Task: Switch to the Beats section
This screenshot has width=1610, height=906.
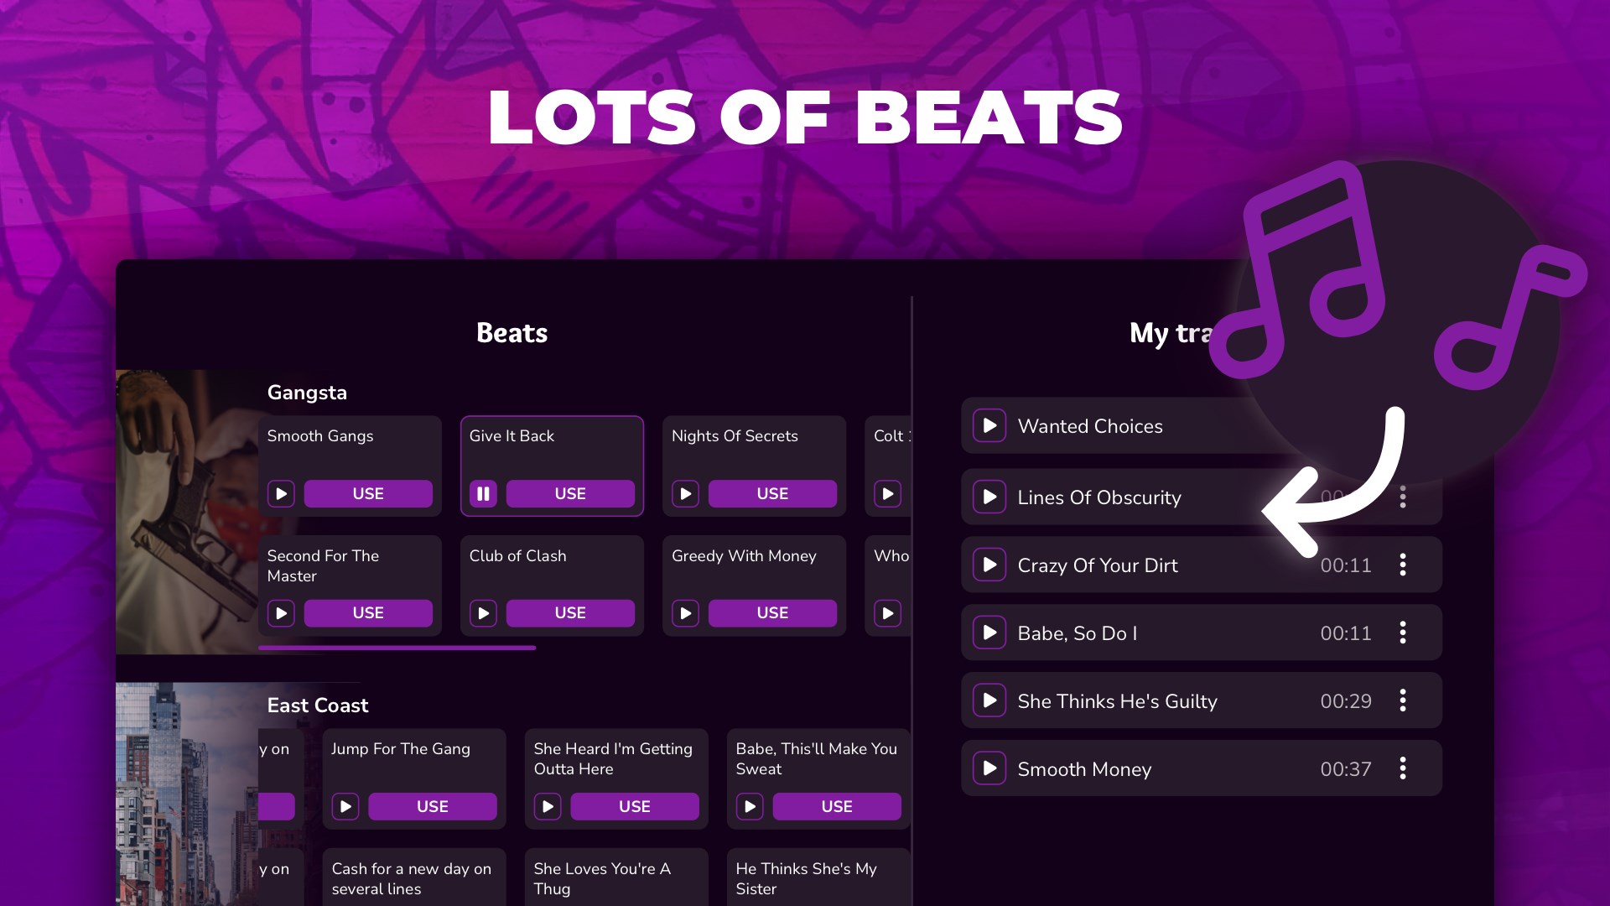Action: click(512, 332)
